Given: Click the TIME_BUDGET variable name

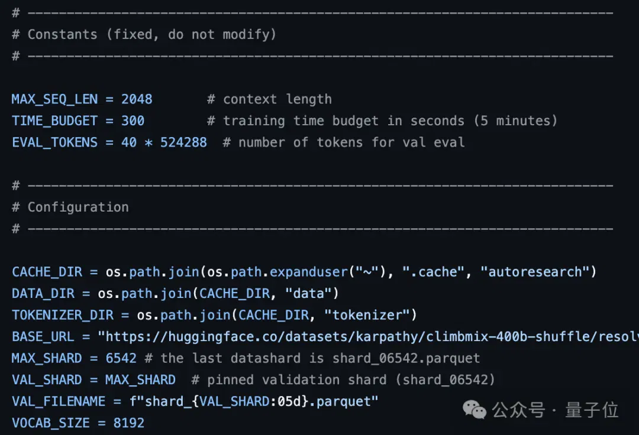Looking at the screenshot, I should point(54,121).
